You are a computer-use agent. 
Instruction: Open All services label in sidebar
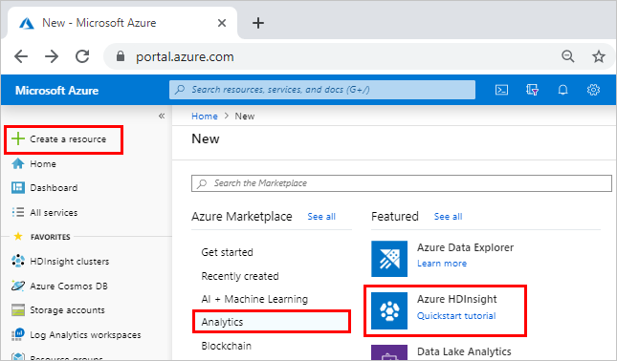54,213
